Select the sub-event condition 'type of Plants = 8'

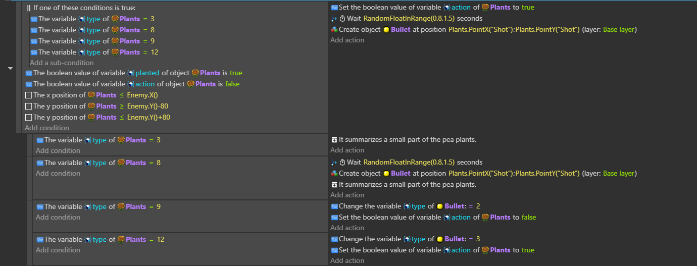(x=98, y=163)
